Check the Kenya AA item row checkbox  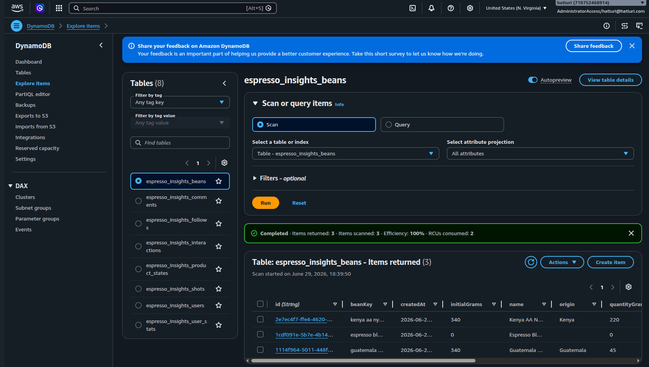tap(260, 319)
